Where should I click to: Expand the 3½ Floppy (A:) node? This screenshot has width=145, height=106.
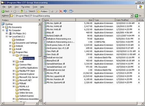(7, 34)
